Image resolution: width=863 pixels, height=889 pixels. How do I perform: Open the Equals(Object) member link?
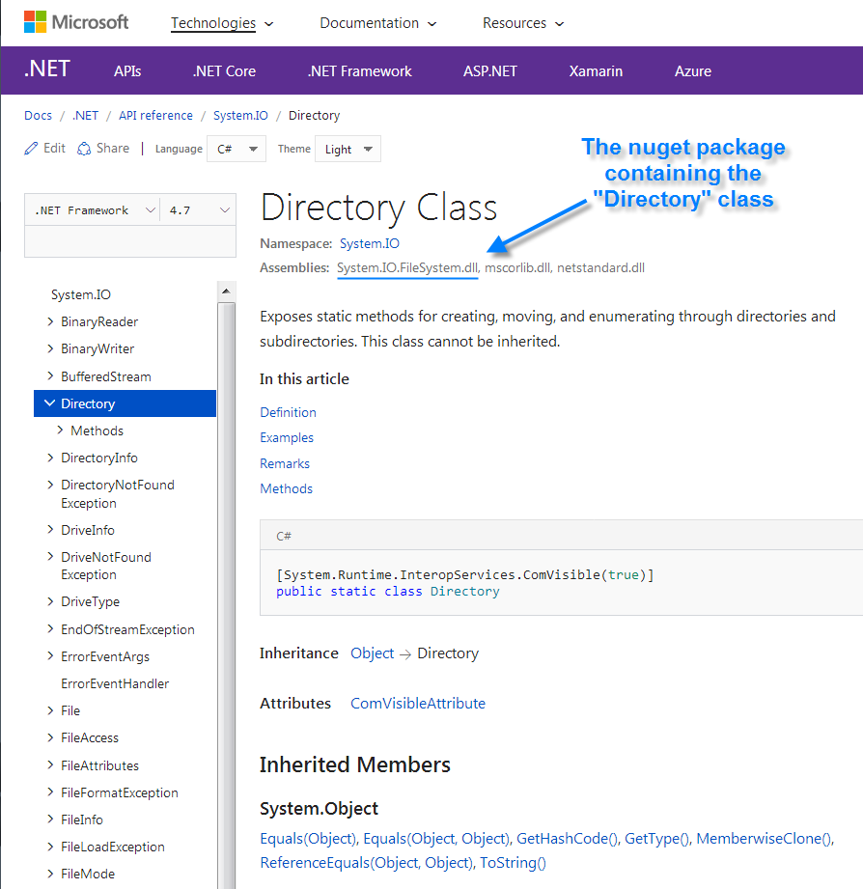pos(308,839)
